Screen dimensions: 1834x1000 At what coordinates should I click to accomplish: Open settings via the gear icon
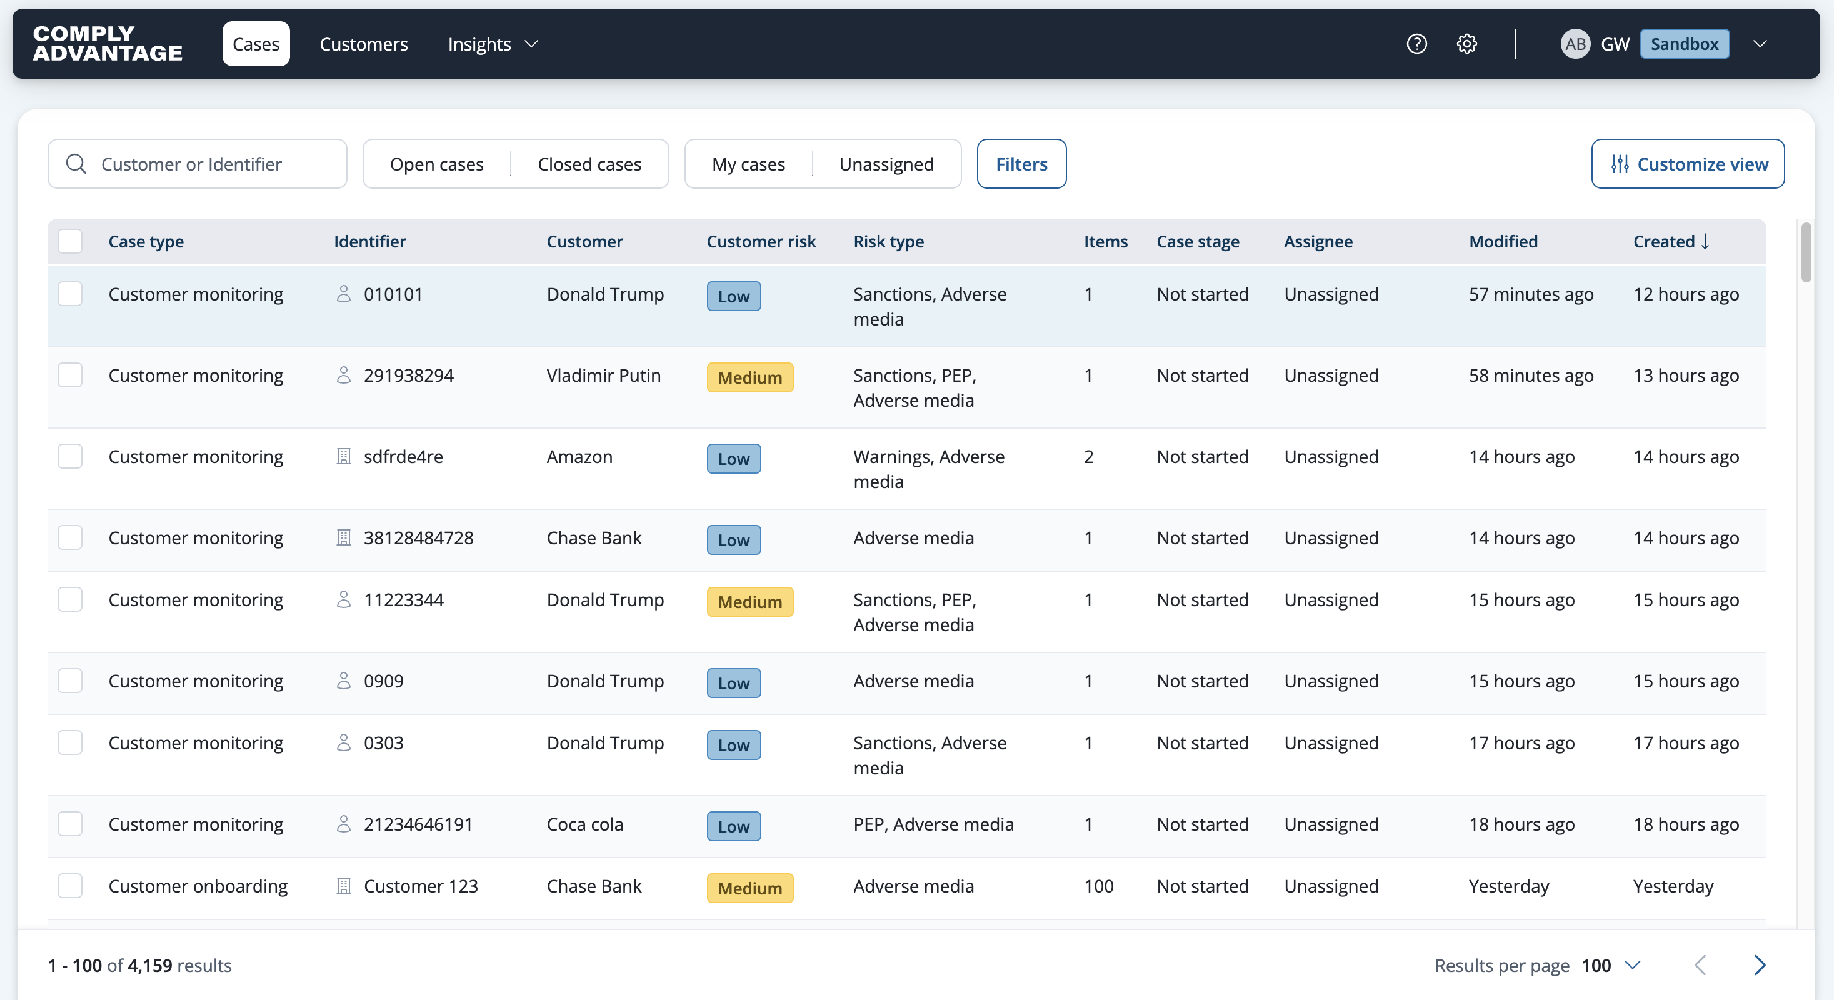click(x=1466, y=44)
